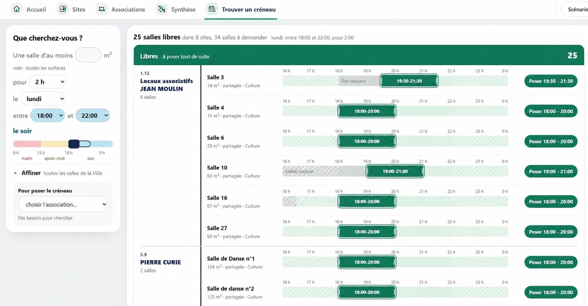This screenshot has width=588, height=306.
Task: Click the Synthèse grid icon
Action: click(x=162, y=9)
